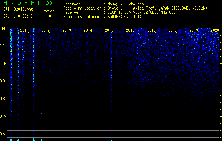Click the kHz axis unit label
This screenshot has width=222, height=141.
[x=3, y=29]
